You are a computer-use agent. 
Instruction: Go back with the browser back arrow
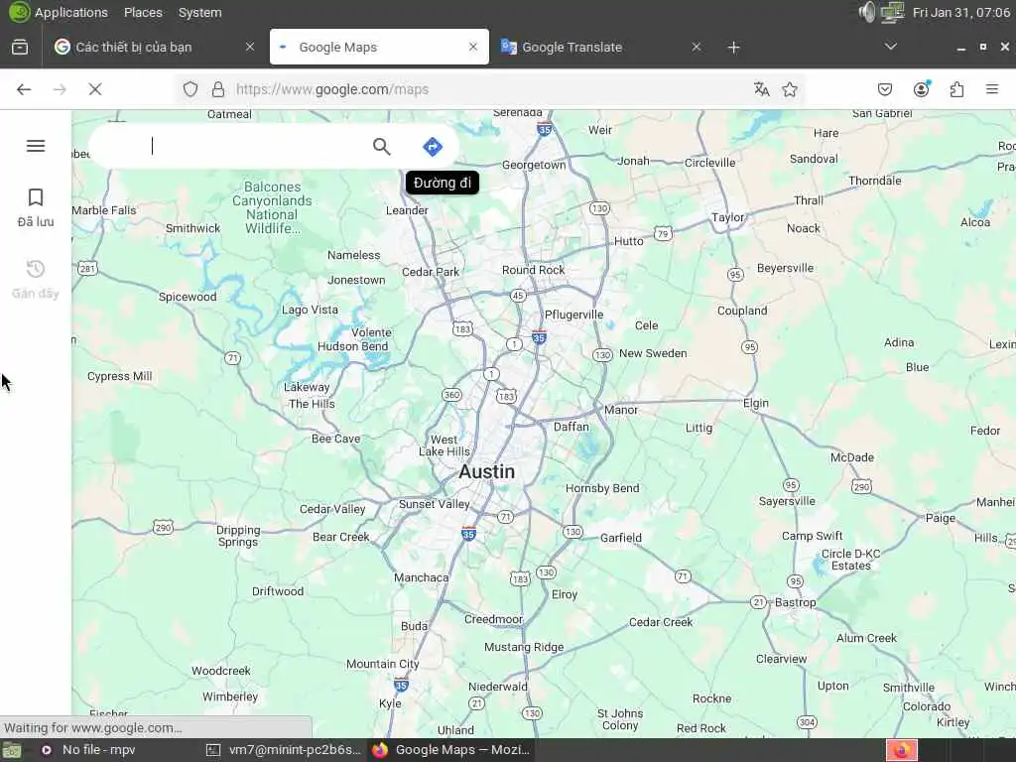tap(24, 89)
